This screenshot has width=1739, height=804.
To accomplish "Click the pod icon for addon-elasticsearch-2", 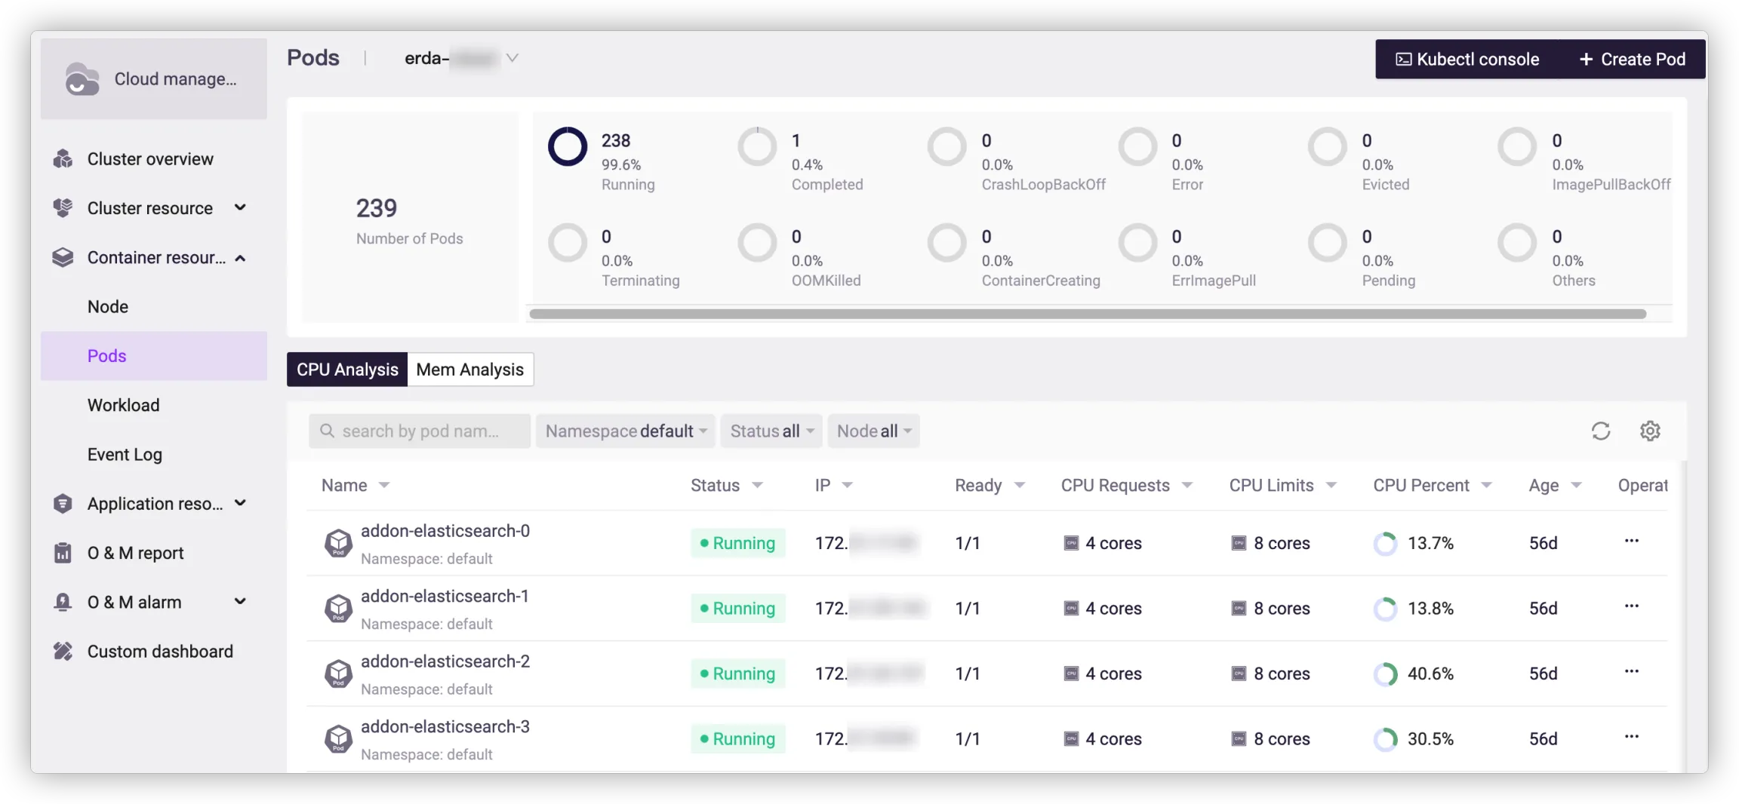I will [x=338, y=674].
